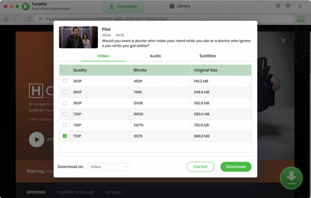Switch to the Subtitles tab
This screenshot has height=198, width=311.
[x=207, y=56]
